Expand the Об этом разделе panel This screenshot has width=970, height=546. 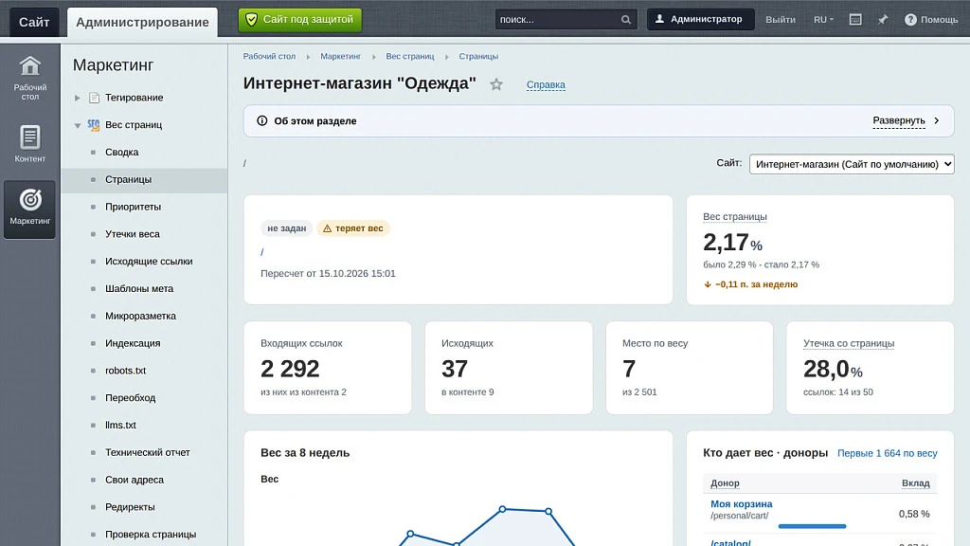pyautogui.click(x=907, y=120)
